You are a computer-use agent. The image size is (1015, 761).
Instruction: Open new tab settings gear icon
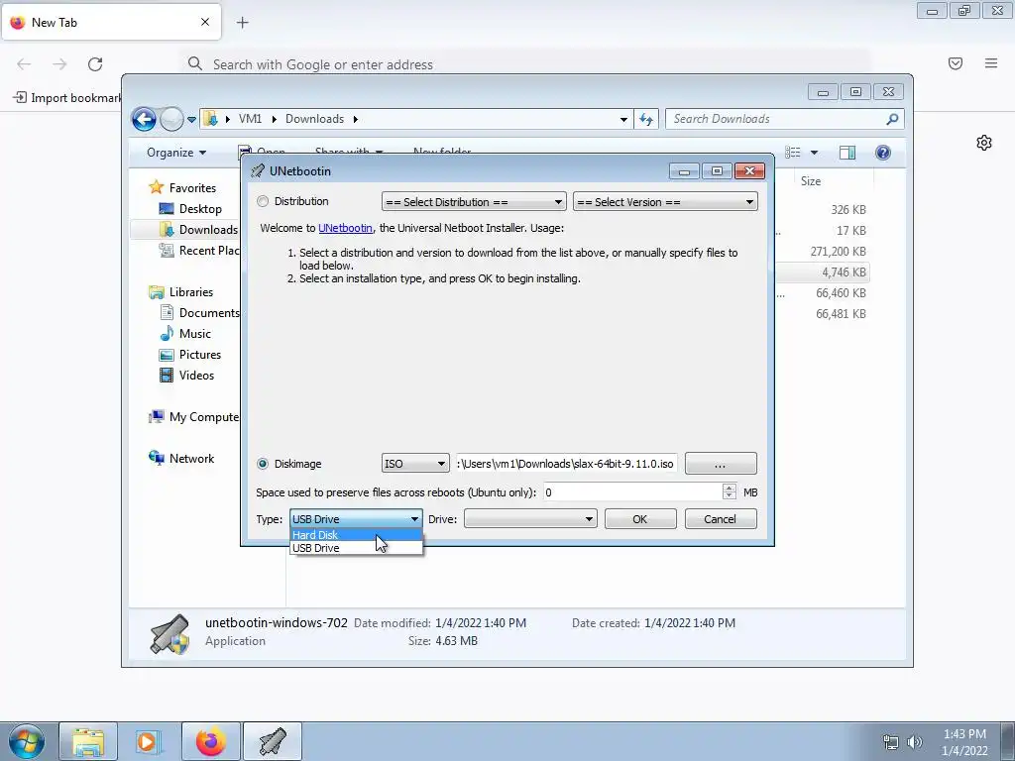[984, 143]
